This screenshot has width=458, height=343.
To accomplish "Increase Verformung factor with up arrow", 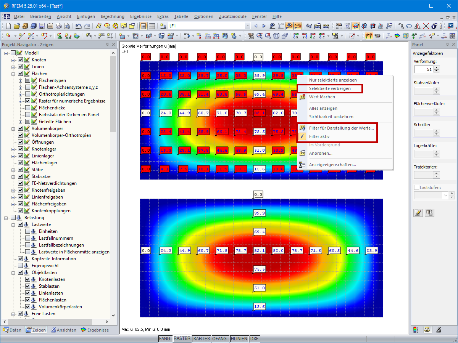I will (x=437, y=68).
